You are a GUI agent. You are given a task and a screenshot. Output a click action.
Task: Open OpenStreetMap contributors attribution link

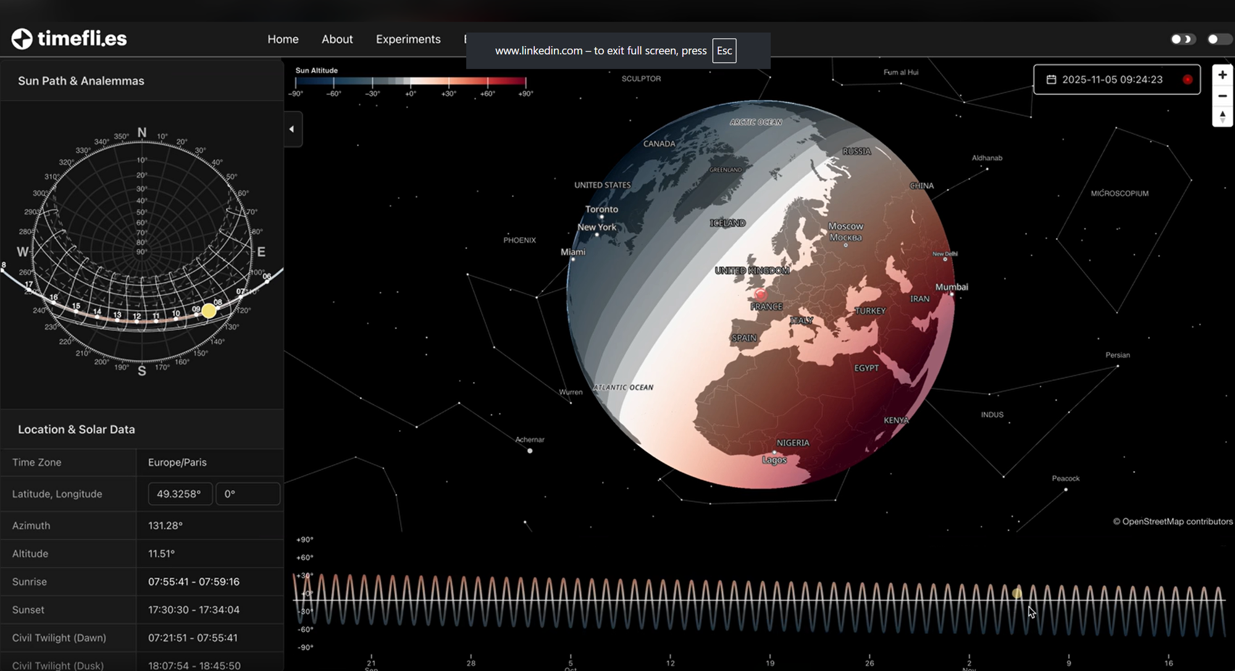pyautogui.click(x=1176, y=522)
